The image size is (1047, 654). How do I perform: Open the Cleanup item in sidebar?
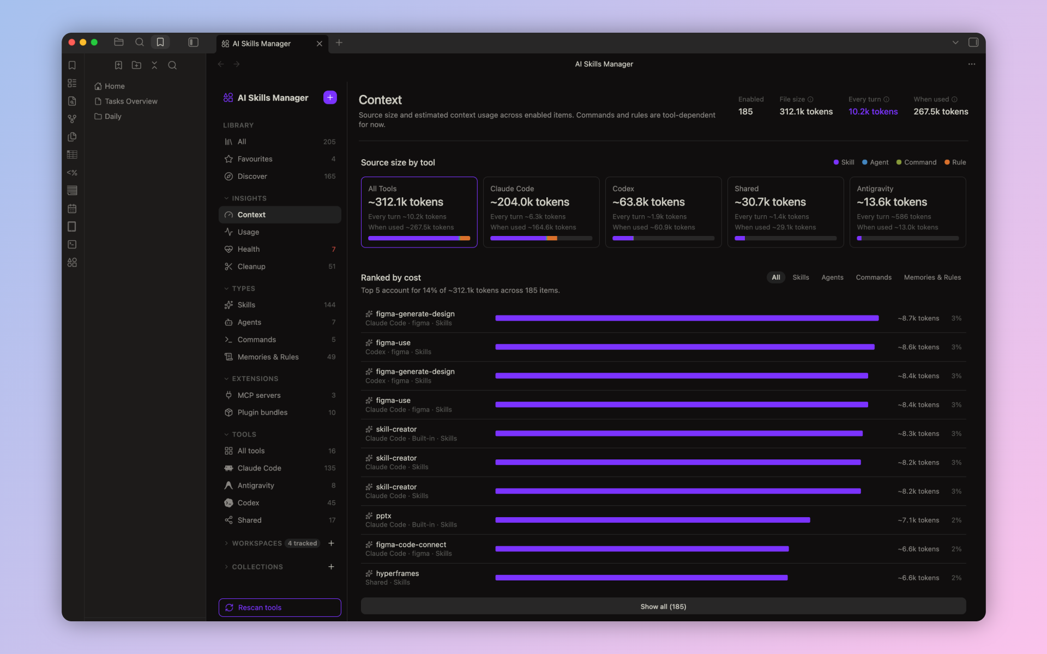click(280, 267)
